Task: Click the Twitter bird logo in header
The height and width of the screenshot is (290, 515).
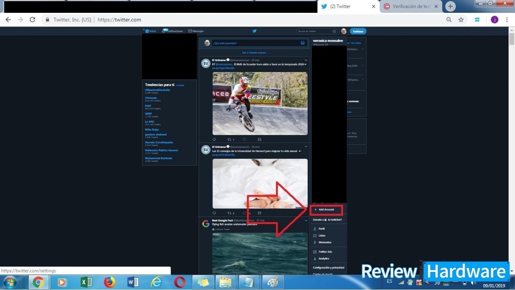Action: click(254, 31)
